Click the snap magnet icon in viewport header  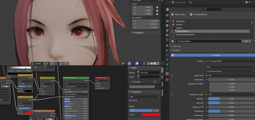click(53, 63)
